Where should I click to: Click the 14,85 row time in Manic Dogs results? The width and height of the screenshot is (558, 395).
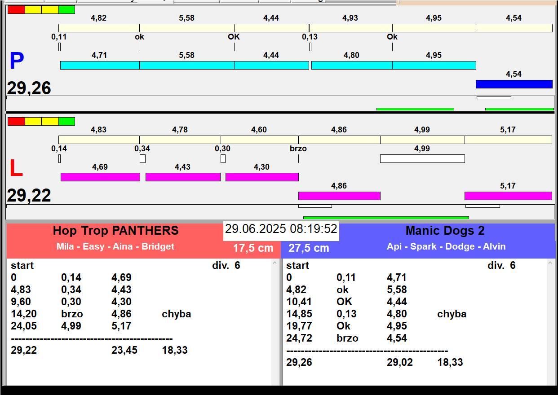[299, 314]
